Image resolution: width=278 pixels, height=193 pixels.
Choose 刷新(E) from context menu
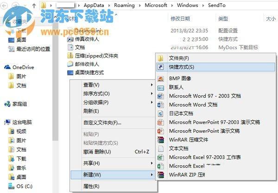point(113,111)
